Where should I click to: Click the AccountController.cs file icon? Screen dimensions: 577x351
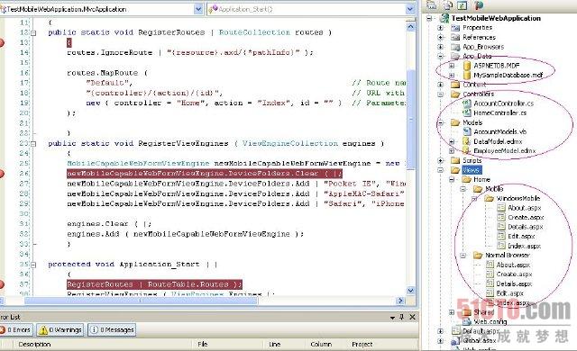tap(467, 103)
